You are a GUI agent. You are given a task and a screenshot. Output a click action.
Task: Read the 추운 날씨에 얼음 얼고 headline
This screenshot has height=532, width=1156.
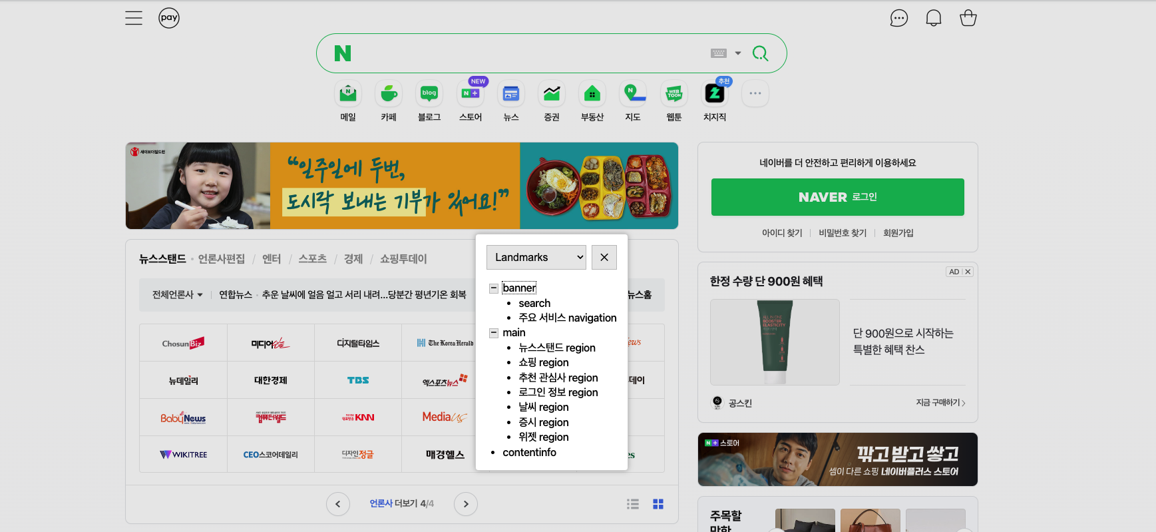coord(364,295)
